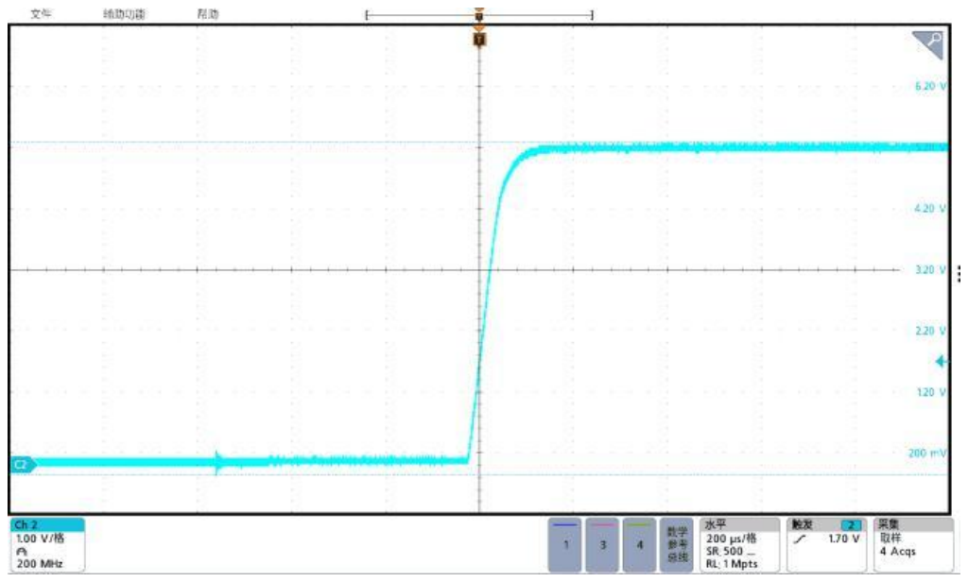The image size is (968, 582).
Task: Select the trigger position marker T above the waveform
Action: click(x=479, y=40)
